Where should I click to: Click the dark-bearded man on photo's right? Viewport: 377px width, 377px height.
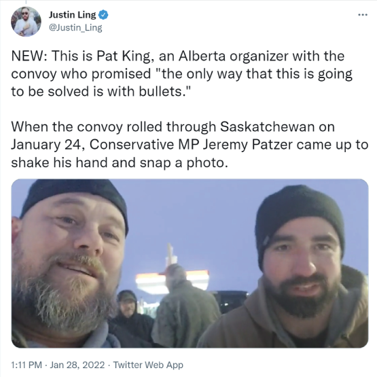289,267
